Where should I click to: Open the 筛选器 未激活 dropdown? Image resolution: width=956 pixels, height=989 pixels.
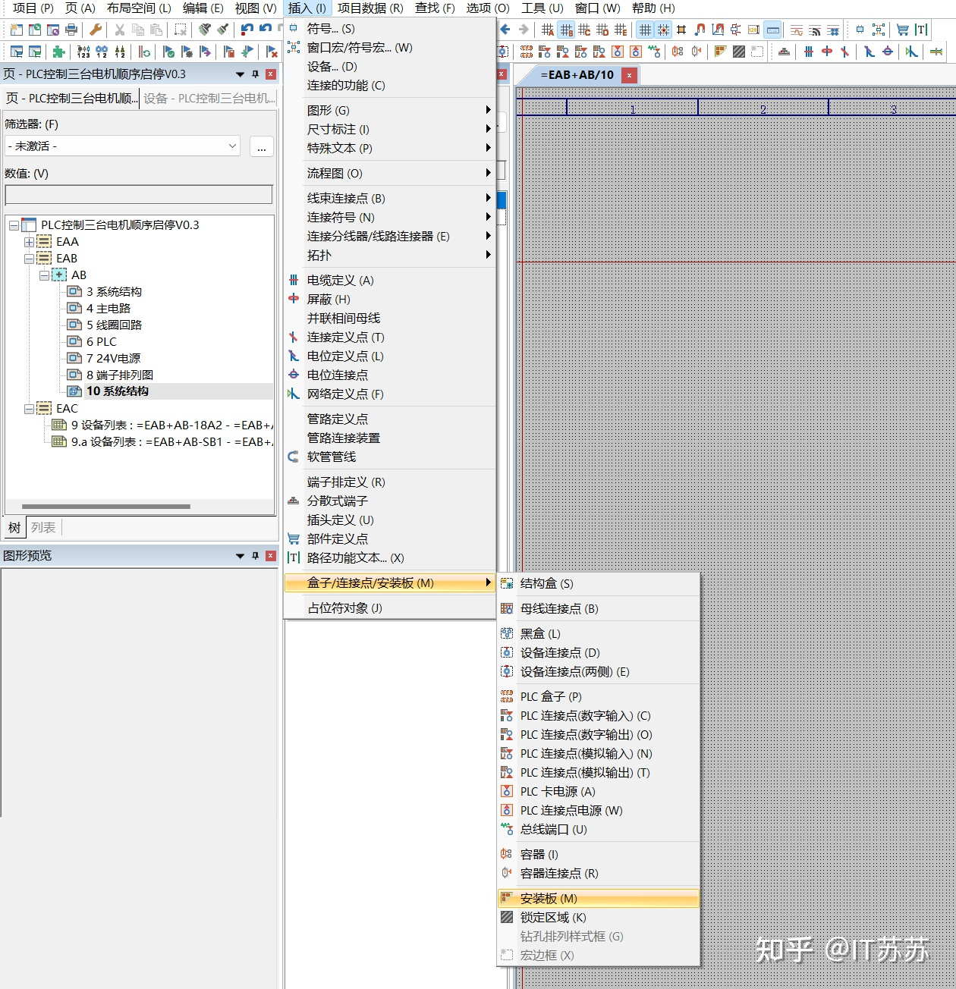coord(233,146)
